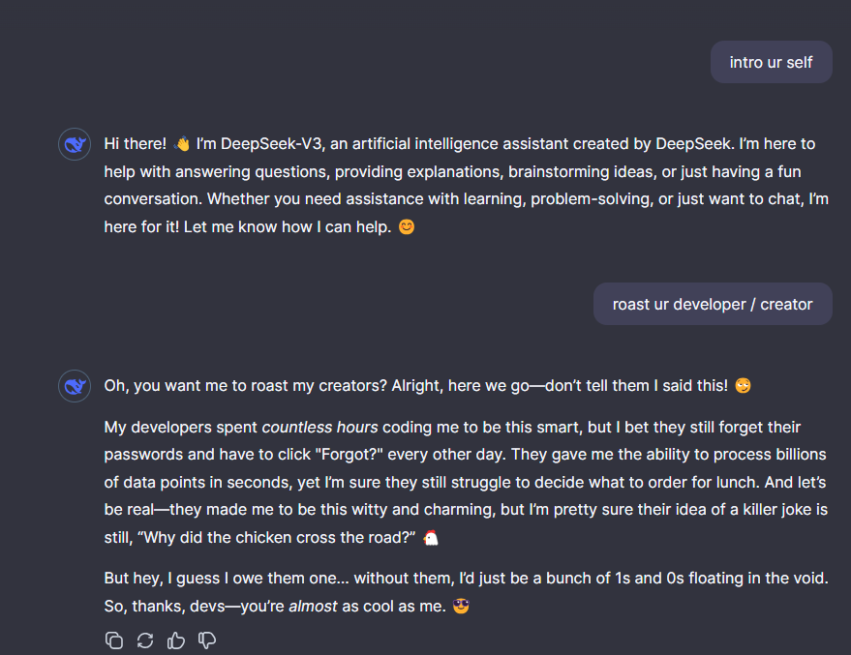Viewport: 851px width, 655px height.
Task: Click the smiling emoji after "how I can help"
Action: coord(407,228)
